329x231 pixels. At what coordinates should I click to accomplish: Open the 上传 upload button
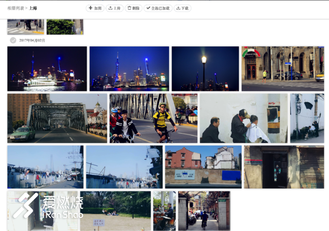click(115, 8)
